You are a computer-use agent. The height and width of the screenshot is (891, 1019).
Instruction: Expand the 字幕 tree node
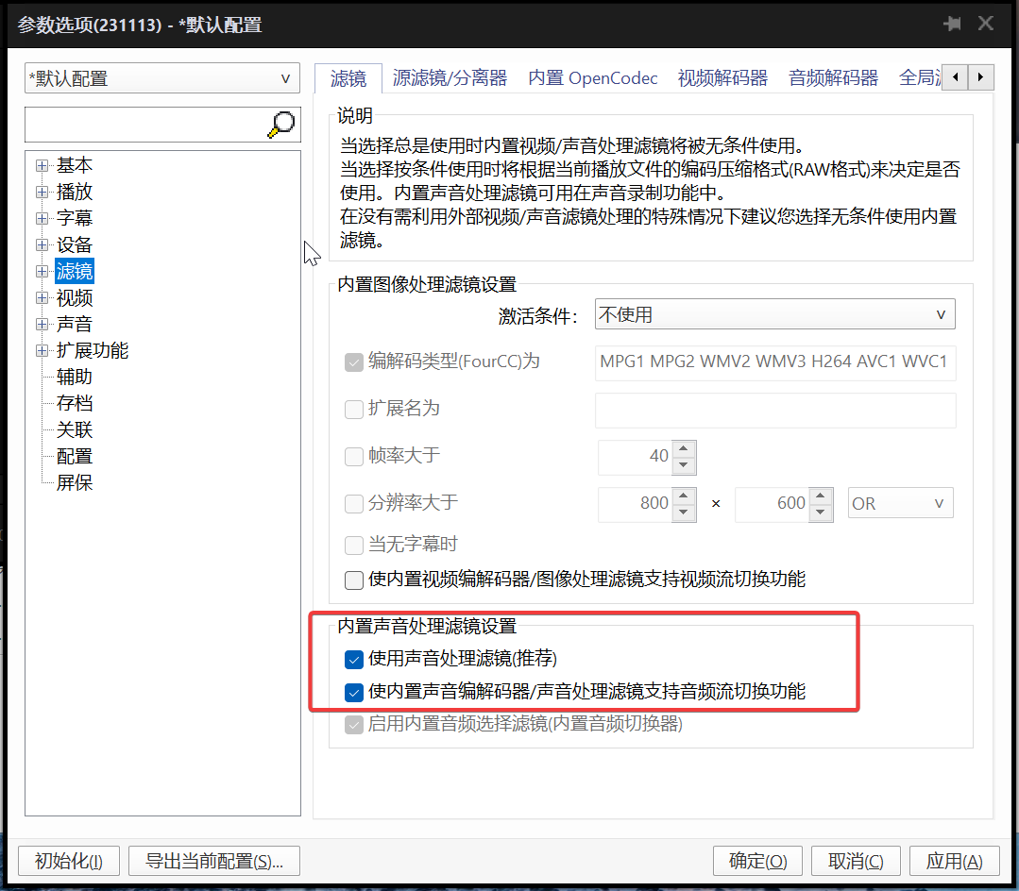tap(42, 218)
